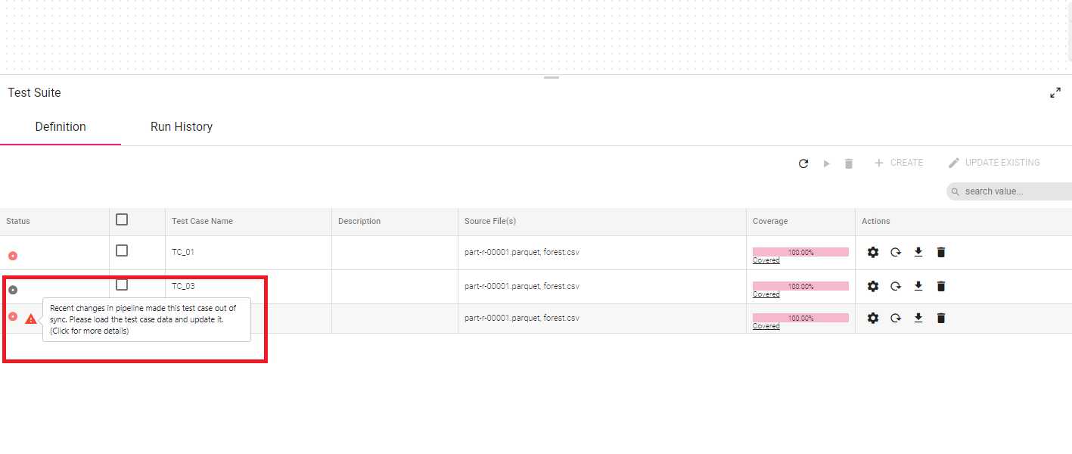Click the TC_03 coverage progress bar
Viewport: 1072px width, 454px height.
tap(800, 286)
